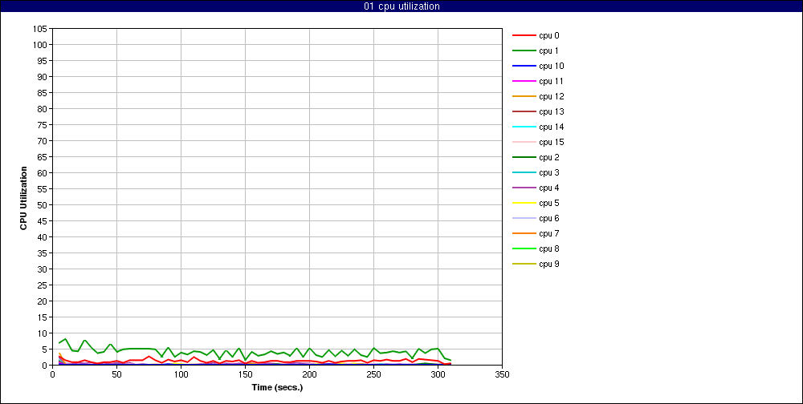This screenshot has width=803, height=404.
Task: Click the bright green cpu 8 legend line
Action: click(524, 248)
